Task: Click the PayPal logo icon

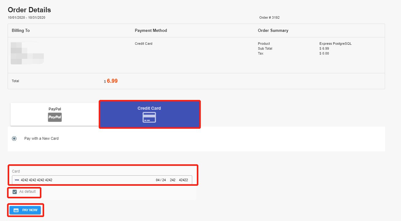Action: point(55,117)
